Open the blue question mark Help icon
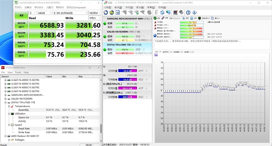 188,13
